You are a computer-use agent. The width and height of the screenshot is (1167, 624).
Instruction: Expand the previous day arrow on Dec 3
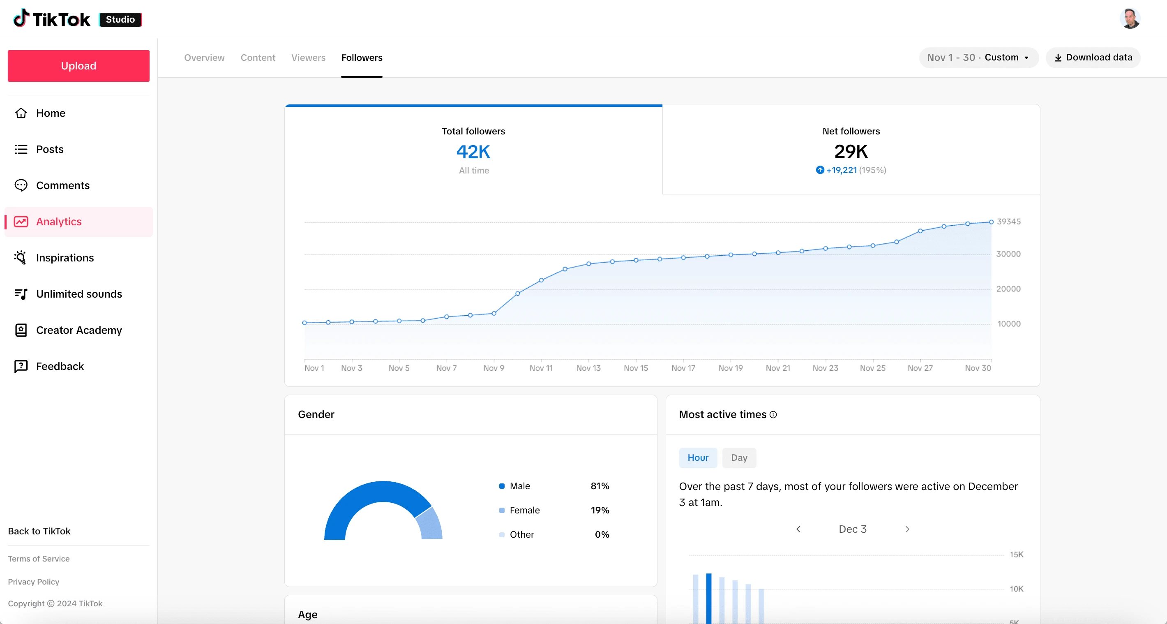pyautogui.click(x=799, y=529)
